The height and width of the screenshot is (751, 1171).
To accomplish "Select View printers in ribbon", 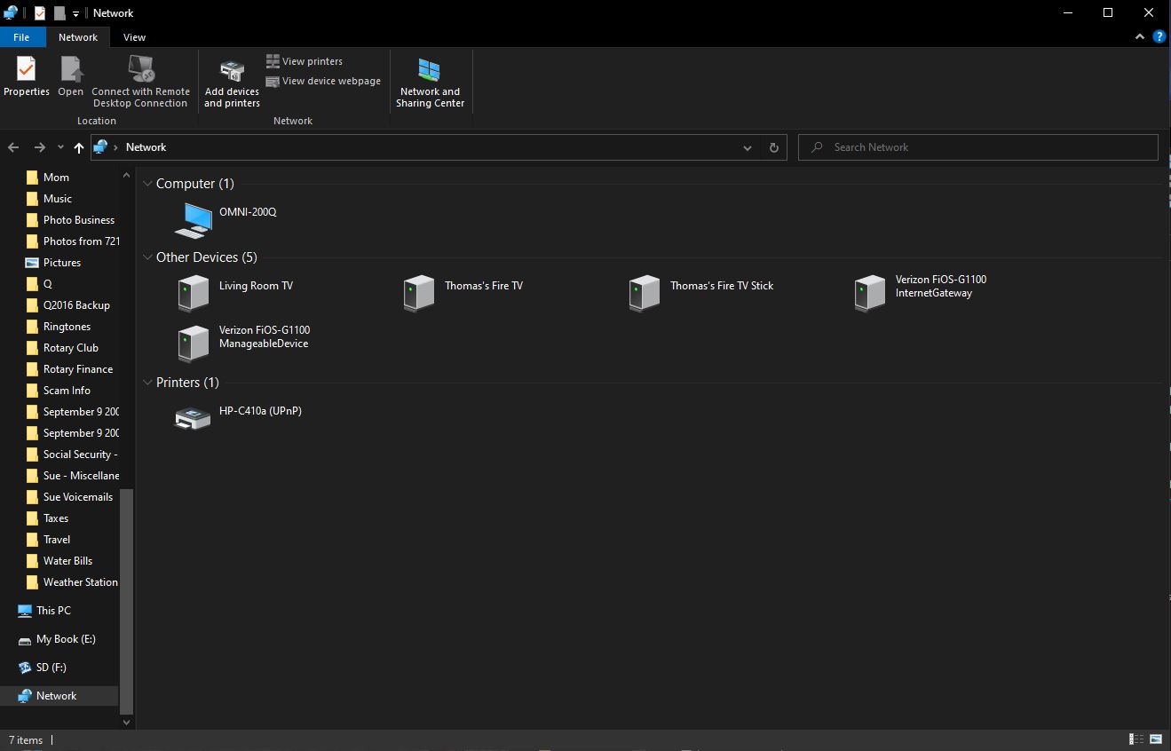I will click(305, 61).
